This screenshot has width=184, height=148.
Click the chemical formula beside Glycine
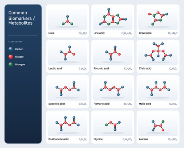click(x=127, y=139)
